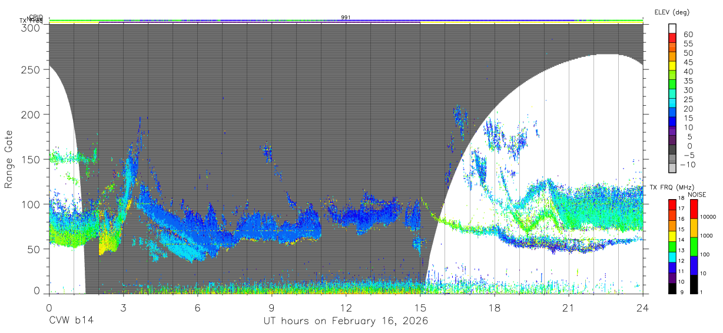Click the '24' UT hour tick label
This screenshot has width=723, height=333.
point(642,308)
